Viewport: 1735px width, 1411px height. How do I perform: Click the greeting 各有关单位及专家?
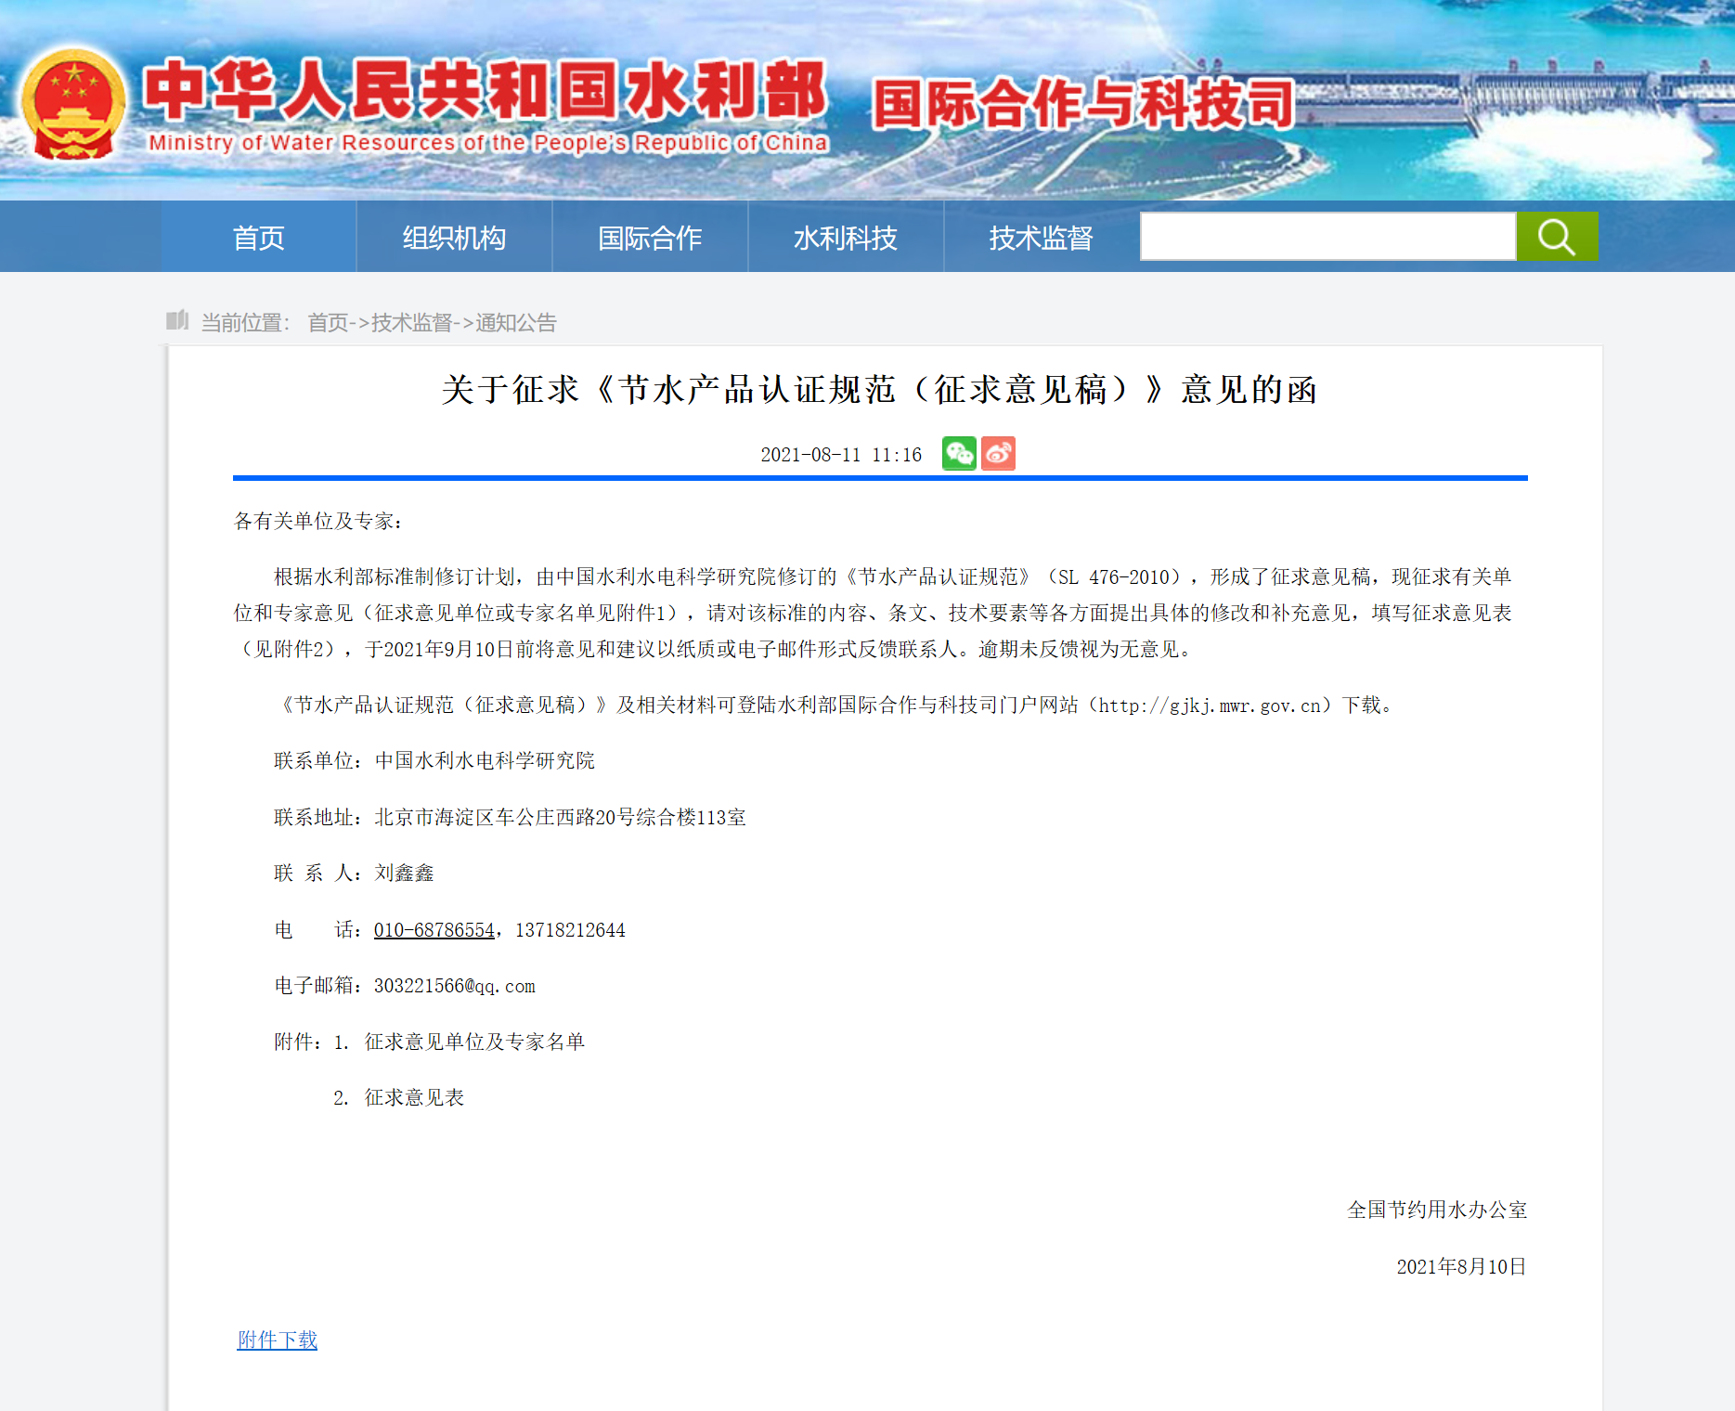[x=318, y=521]
